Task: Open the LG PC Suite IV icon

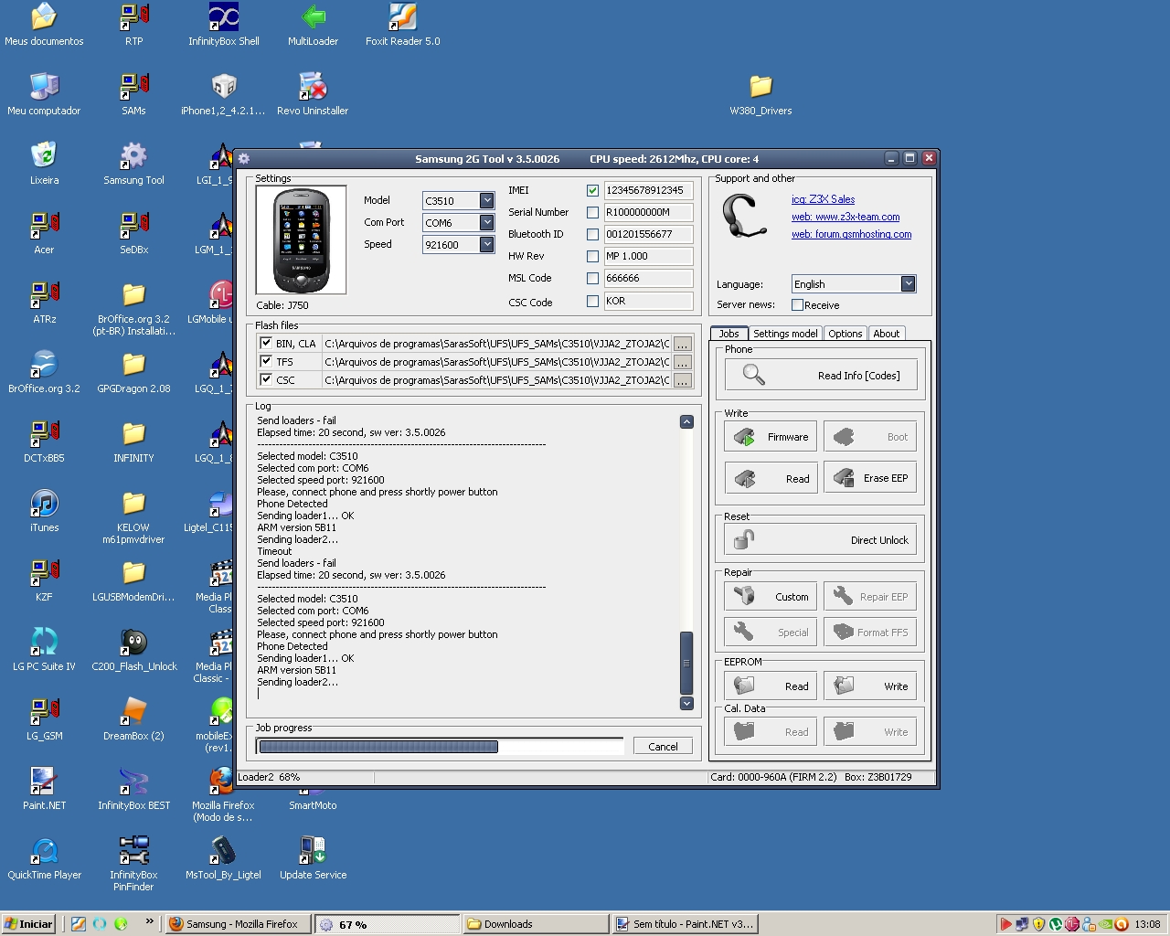Action: [44, 650]
